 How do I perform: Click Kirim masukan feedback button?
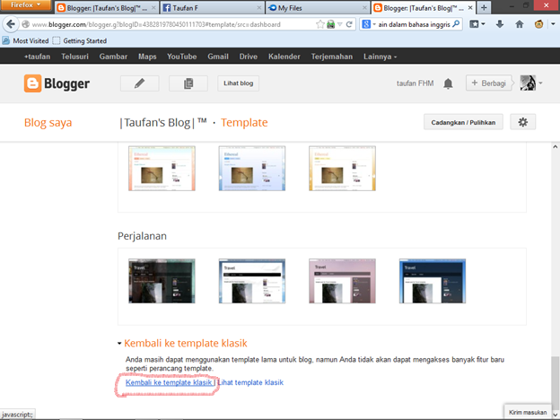tap(528, 412)
